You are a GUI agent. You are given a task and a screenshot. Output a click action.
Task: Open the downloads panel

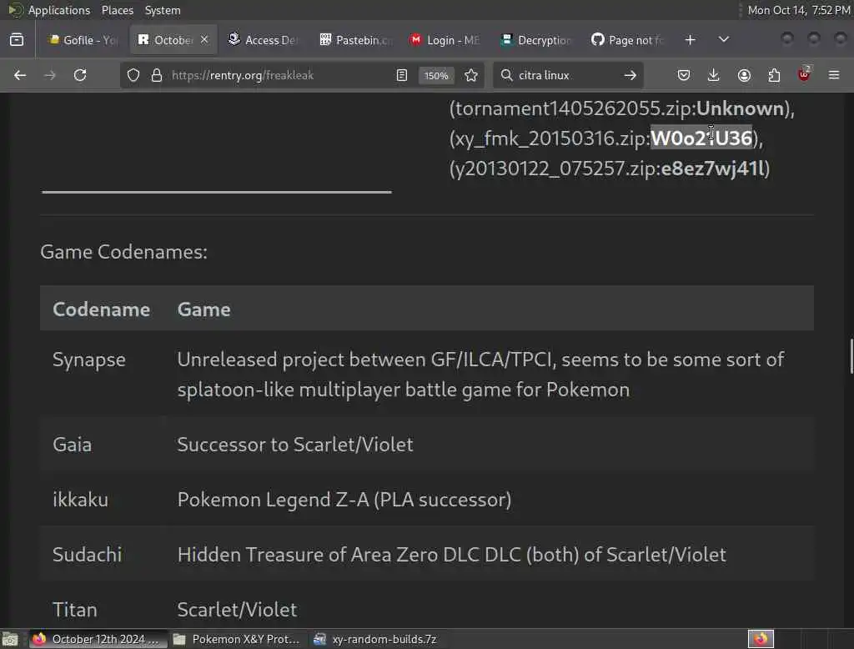pos(714,75)
